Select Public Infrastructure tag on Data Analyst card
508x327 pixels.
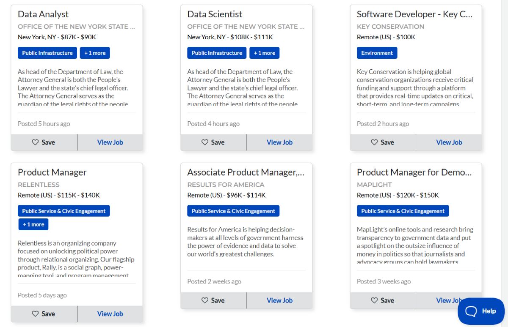pyautogui.click(x=47, y=53)
